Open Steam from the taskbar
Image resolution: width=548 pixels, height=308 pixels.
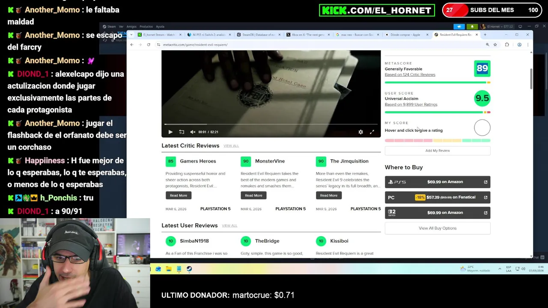click(x=189, y=269)
